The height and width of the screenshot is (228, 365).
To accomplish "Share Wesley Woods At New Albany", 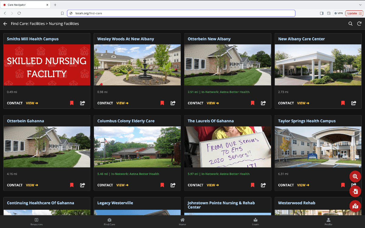I will (173, 103).
